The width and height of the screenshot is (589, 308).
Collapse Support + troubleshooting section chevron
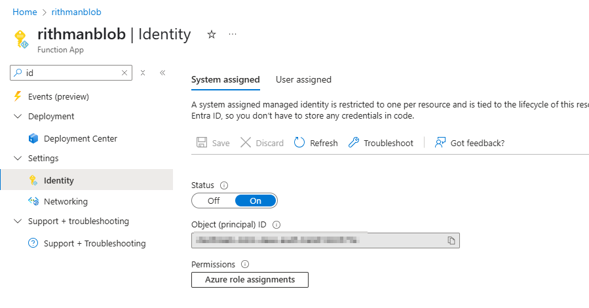coord(18,221)
